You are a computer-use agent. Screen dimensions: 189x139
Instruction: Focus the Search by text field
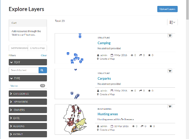tap(24, 70)
